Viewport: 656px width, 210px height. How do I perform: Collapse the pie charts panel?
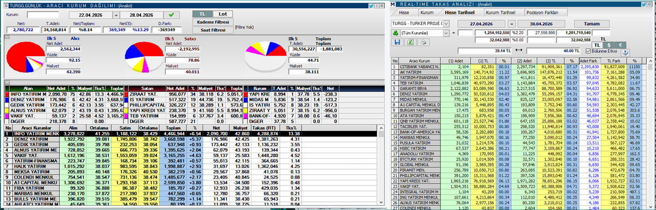(7, 38)
